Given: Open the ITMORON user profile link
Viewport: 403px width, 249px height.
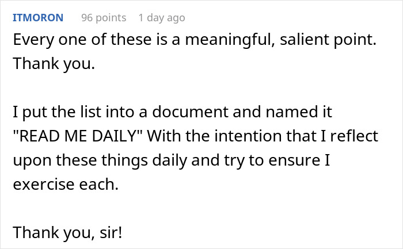Looking at the screenshot, I should click(x=38, y=18).
